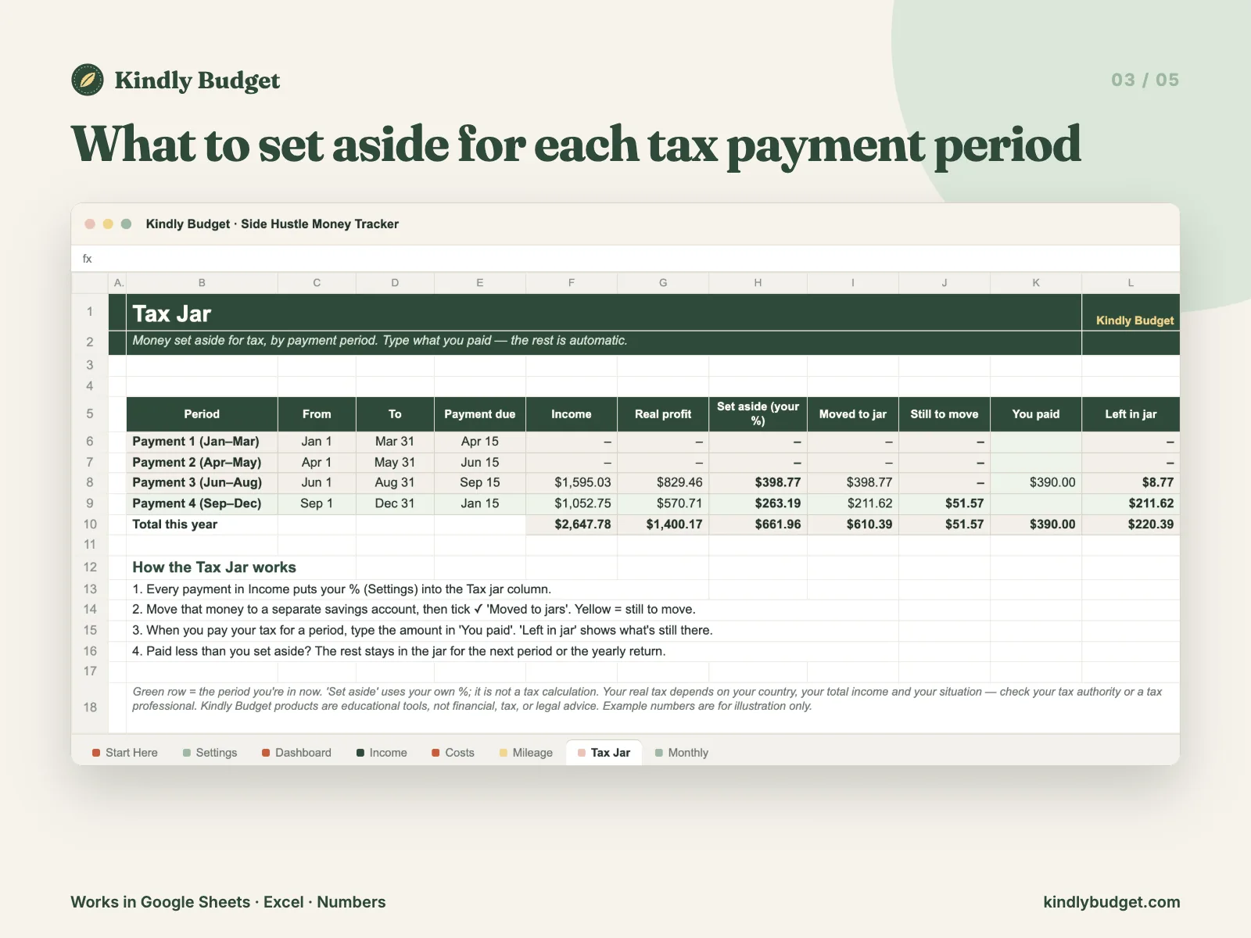The width and height of the screenshot is (1251, 938).
Task: Click the 'Payment due' header cell
Action: click(480, 414)
